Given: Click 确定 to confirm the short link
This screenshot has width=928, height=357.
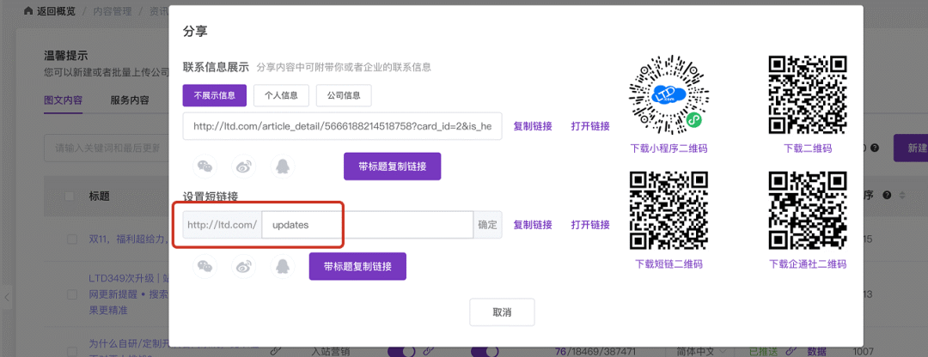Looking at the screenshot, I should (x=487, y=225).
